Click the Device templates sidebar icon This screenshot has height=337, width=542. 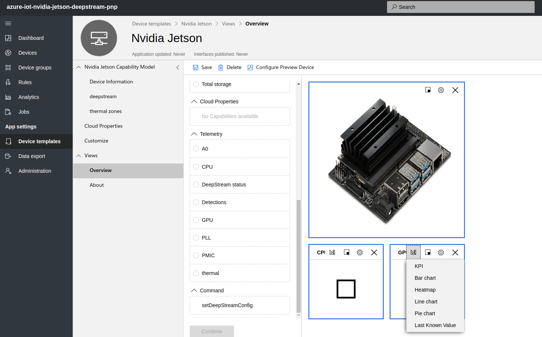coord(8,141)
